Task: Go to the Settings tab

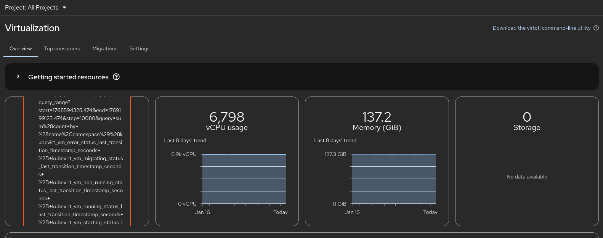Action: point(140,49)
